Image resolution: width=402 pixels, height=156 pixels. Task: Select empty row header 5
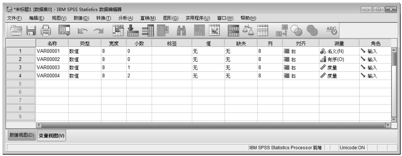[21, 84]
